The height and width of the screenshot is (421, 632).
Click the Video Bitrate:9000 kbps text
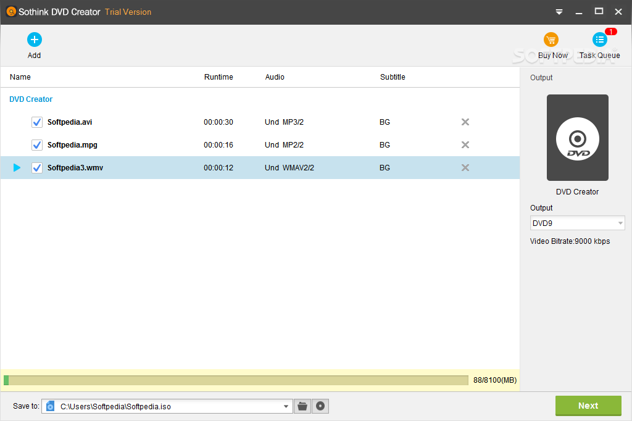click(x=570, y=241)
